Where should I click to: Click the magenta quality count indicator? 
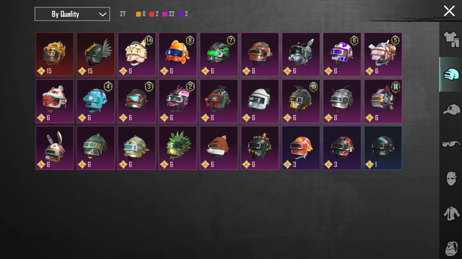[168, 14]
